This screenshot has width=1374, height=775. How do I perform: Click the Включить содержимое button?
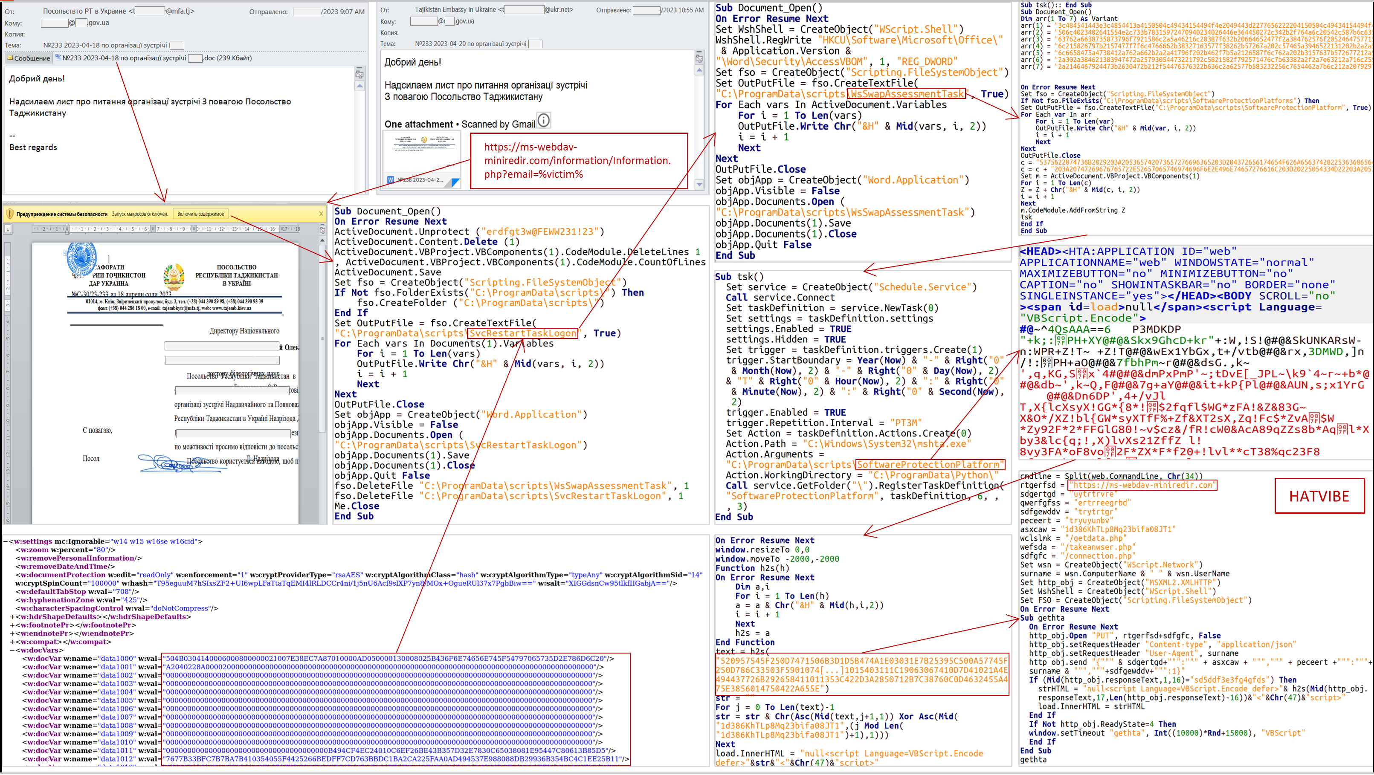point(200,214)
